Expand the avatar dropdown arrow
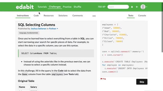 pyautogui.click(x=147, y=7)
